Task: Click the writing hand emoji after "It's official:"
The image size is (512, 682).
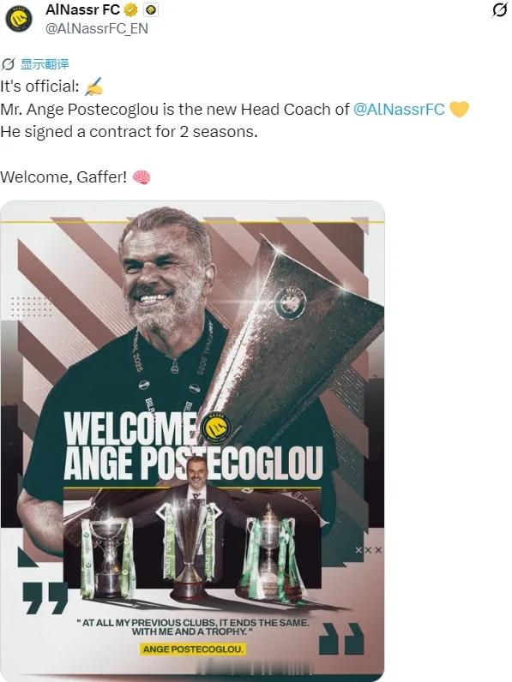Action: click(x=94, y=87)
